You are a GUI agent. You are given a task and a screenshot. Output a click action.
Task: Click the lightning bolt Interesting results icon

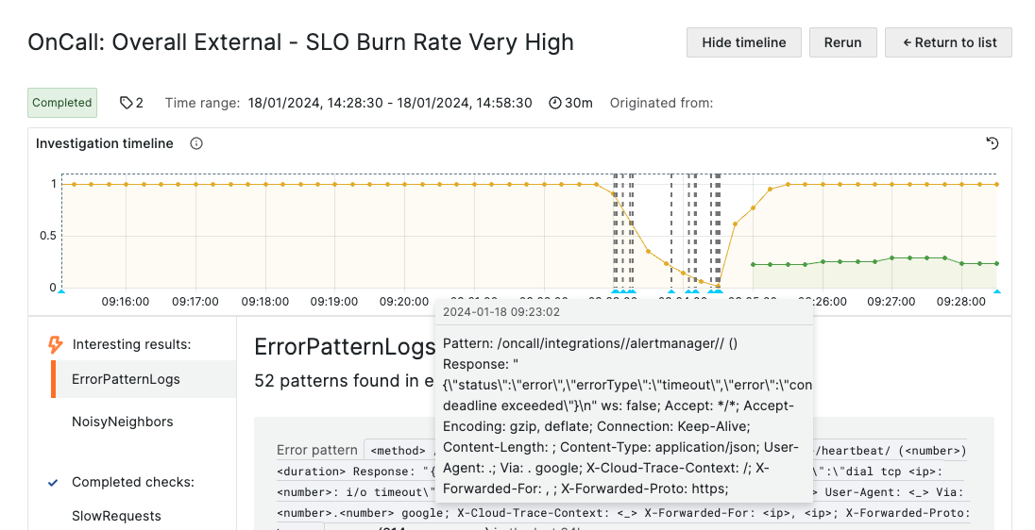point(56,344)
